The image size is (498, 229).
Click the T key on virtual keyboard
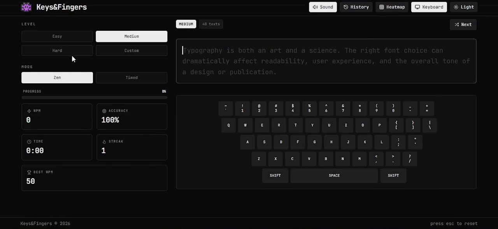(296, 125)
